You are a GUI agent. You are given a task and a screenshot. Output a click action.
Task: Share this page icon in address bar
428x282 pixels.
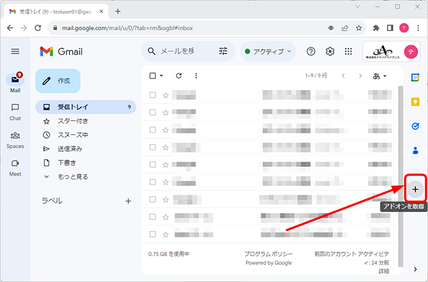(345, 28)
